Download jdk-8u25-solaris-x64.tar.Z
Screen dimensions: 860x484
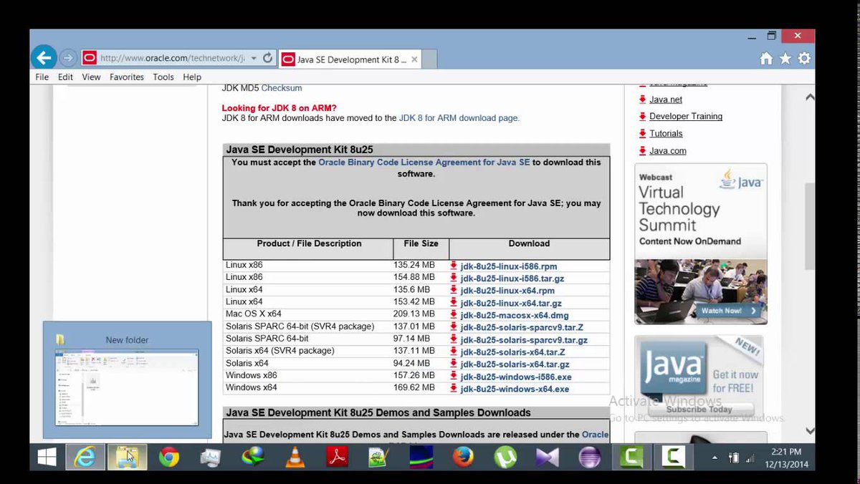512,352
